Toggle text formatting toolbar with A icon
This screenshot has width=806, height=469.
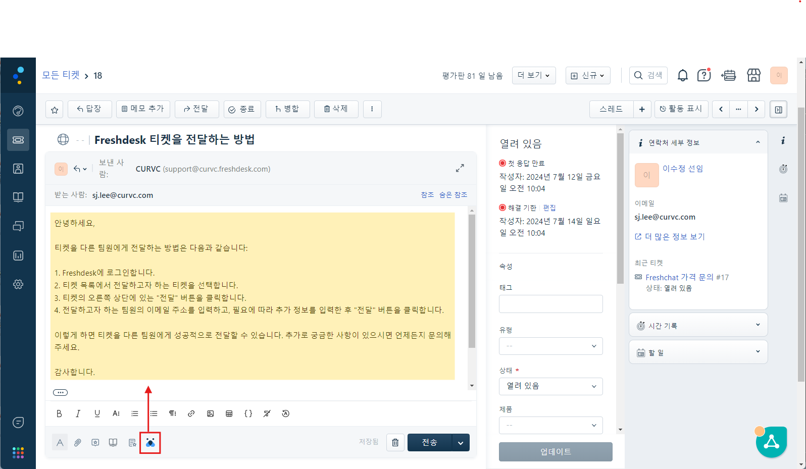(x=60, y=443)
